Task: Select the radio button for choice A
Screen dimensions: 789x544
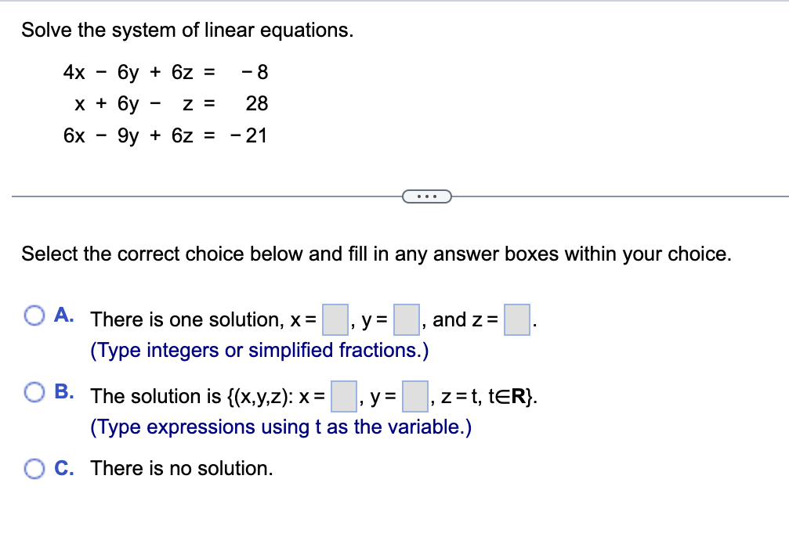Action: pos(34,314)
